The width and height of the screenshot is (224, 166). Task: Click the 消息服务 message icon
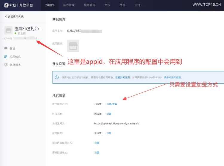click(x=6, y=65)
